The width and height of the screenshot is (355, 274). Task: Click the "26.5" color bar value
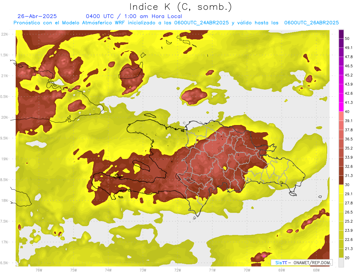(x=348, y=212)
